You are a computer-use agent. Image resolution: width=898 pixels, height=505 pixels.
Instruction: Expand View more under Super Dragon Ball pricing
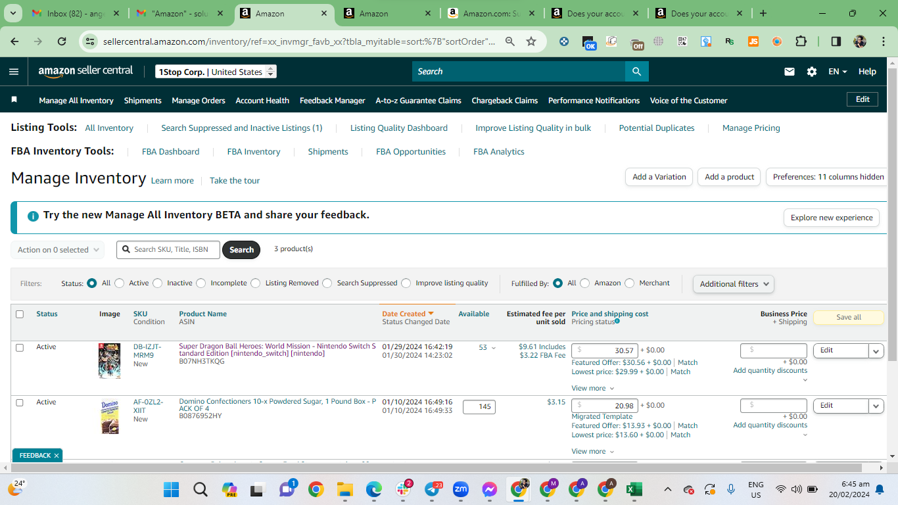coord(593,389)
